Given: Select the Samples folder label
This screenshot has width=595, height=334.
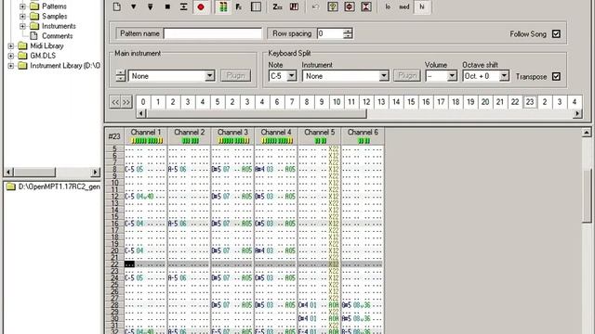Looking at the screenshot, I should click(x=54, y=17).
